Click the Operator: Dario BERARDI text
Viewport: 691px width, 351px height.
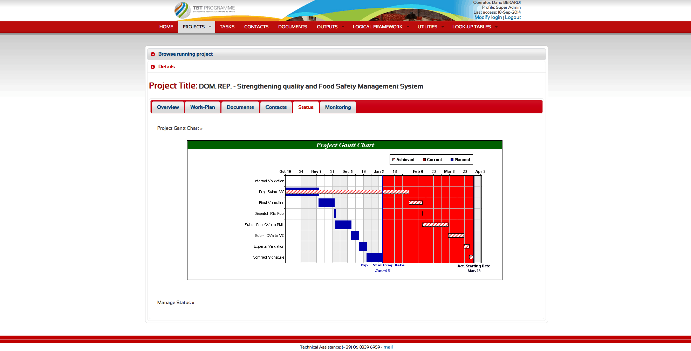point(497,2)
